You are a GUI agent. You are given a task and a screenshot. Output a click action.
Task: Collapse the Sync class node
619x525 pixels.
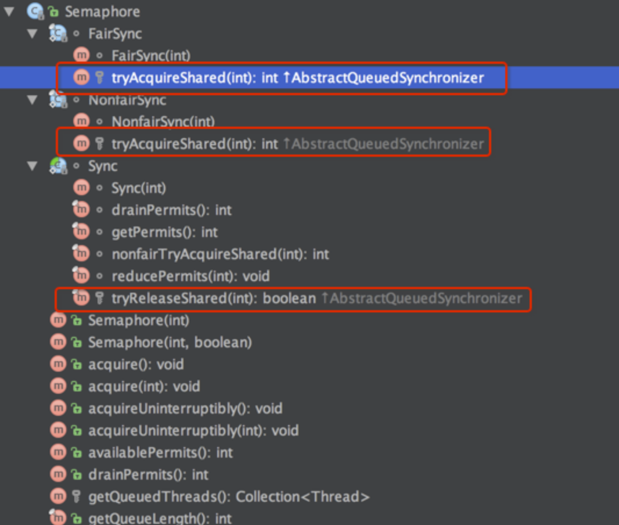[x=33, y=166]
